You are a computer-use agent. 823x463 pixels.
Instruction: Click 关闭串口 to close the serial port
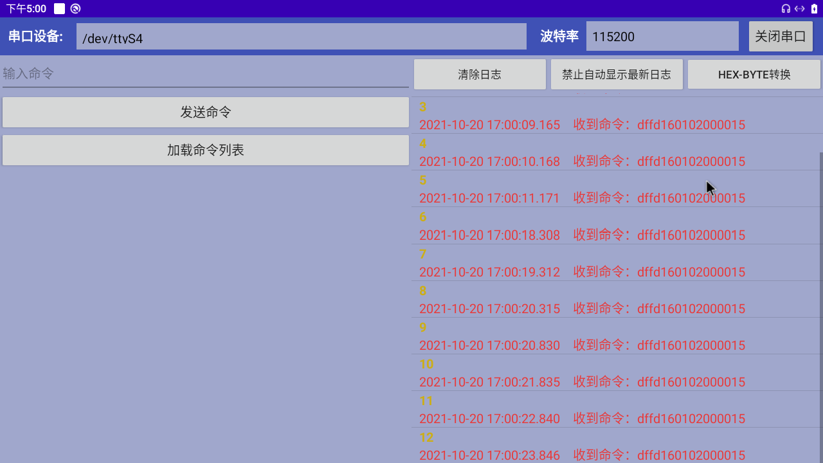point(781,35)
